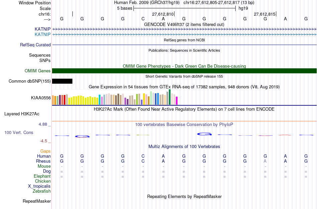Click the magenta bar in GTEx chart

[177, 101]
